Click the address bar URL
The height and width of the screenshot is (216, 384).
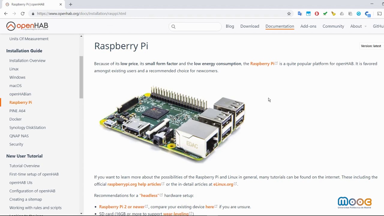tap(81, 13)
